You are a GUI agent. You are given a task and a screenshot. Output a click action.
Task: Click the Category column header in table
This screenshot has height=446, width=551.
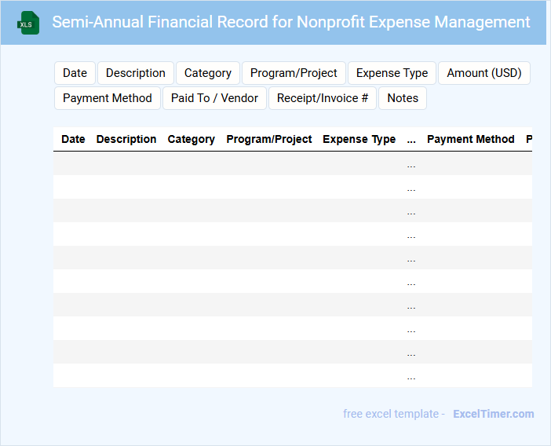tap(192, 139)
